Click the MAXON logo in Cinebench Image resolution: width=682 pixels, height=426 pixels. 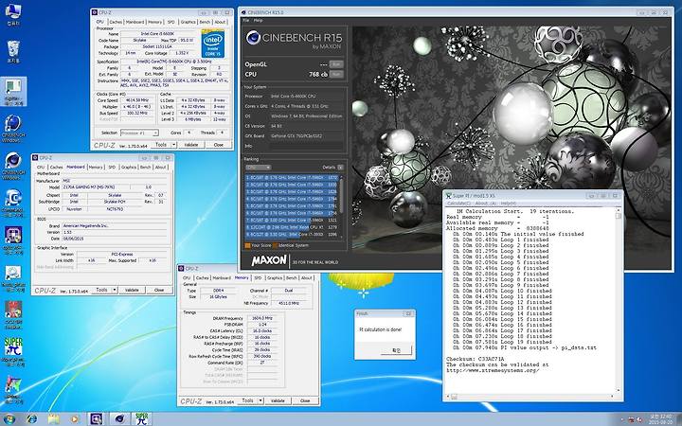pos(269,260)
